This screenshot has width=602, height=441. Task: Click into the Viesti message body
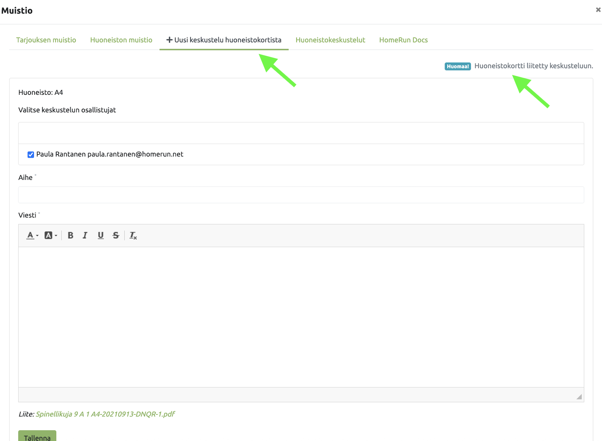(301, 317)
